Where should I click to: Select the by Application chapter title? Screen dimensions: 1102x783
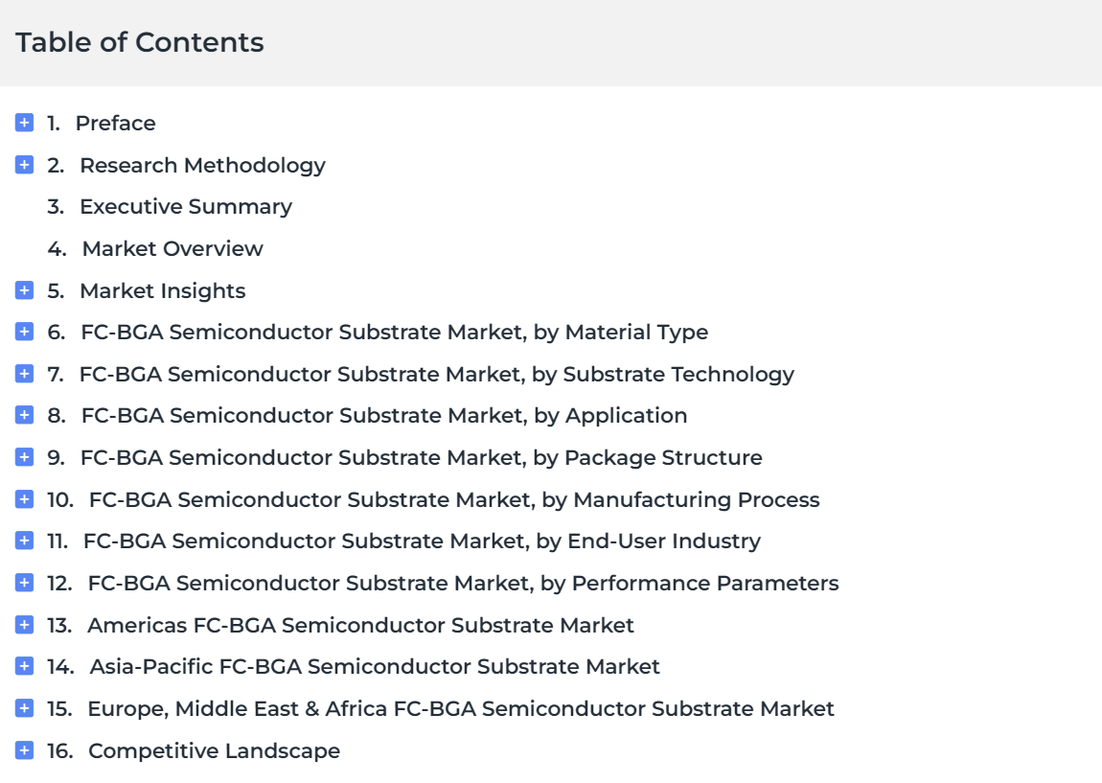pyautogui.click(x=384, y=415)
